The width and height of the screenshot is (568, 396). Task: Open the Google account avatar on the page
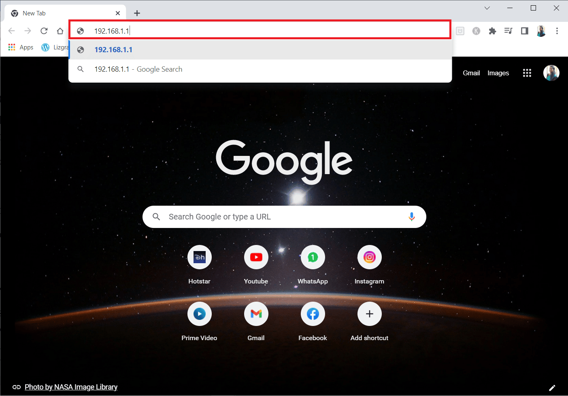point(551,73)
